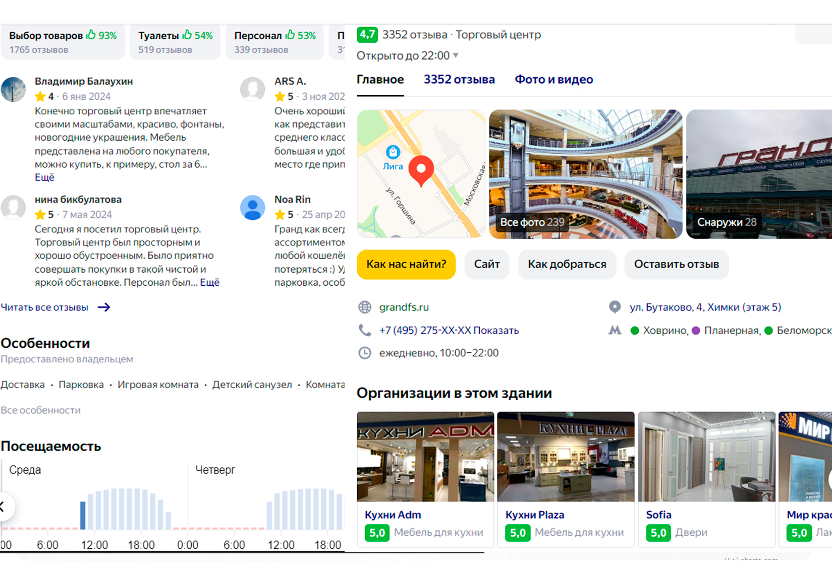Open ARS A. reviewer avatar
Viewport: 832px width, 576px height.
253,89
